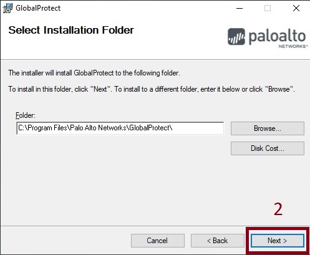The height and width of the screenshot is (255, 310).
Task: Click the red number 2 annotation
Action: (278, 209)
